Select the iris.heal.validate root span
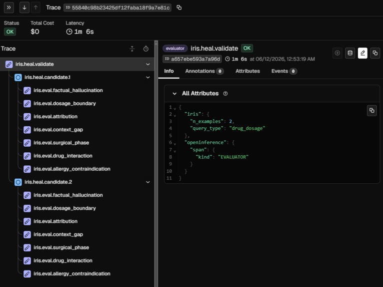 click(77, 64)
